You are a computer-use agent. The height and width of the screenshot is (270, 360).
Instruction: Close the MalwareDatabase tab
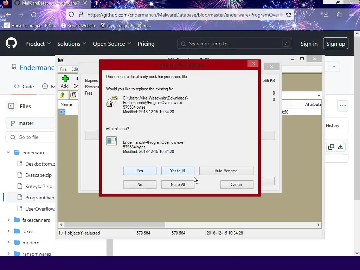85,3
